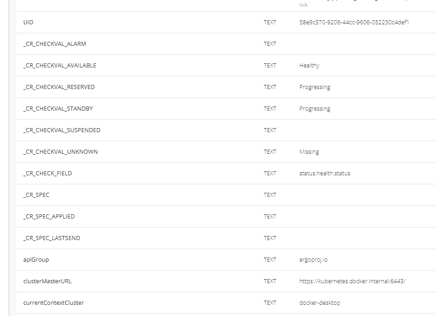Select the _CR_CHECKVAL_AVAILABLE property name

(60, 65)
